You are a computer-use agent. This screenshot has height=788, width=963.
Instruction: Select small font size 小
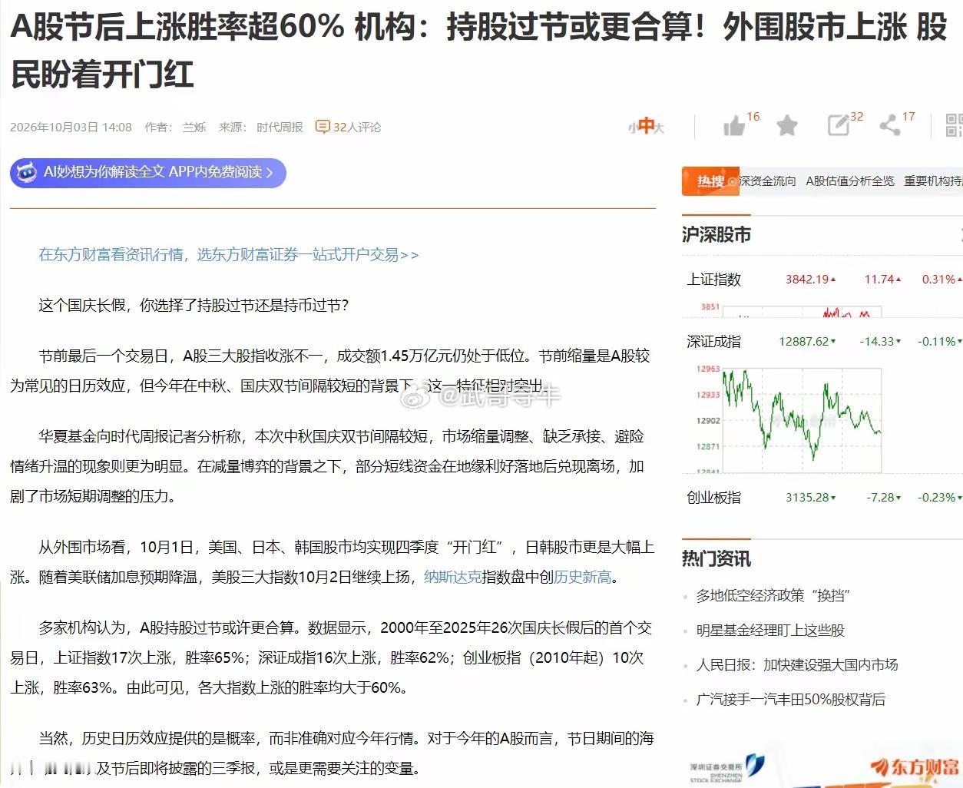(x=632, y=128)
